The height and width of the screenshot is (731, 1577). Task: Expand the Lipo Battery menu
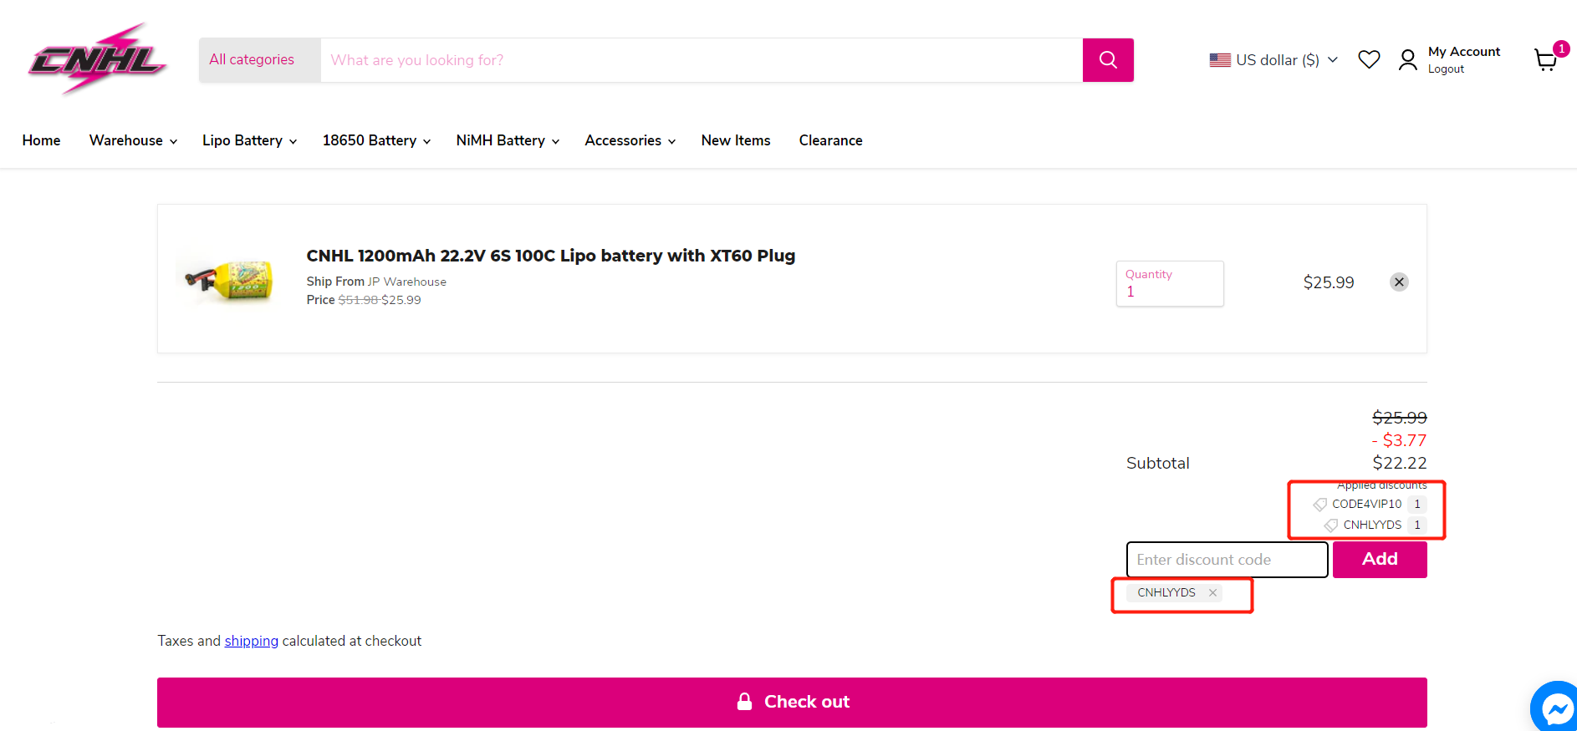point(249,140)
